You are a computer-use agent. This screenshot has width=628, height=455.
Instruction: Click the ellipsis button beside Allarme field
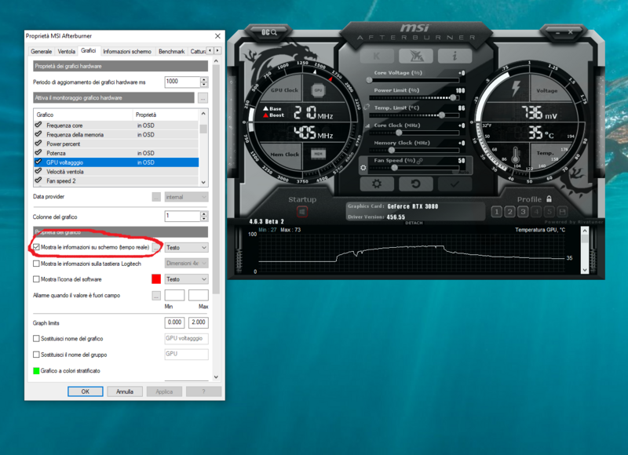156,295
